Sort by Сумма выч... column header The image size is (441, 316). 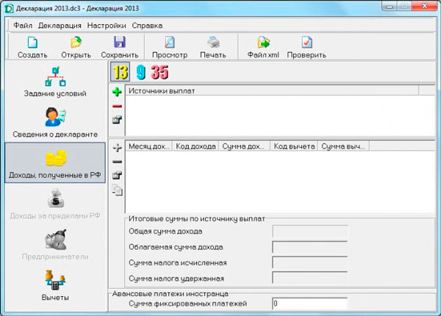(343, 146)
